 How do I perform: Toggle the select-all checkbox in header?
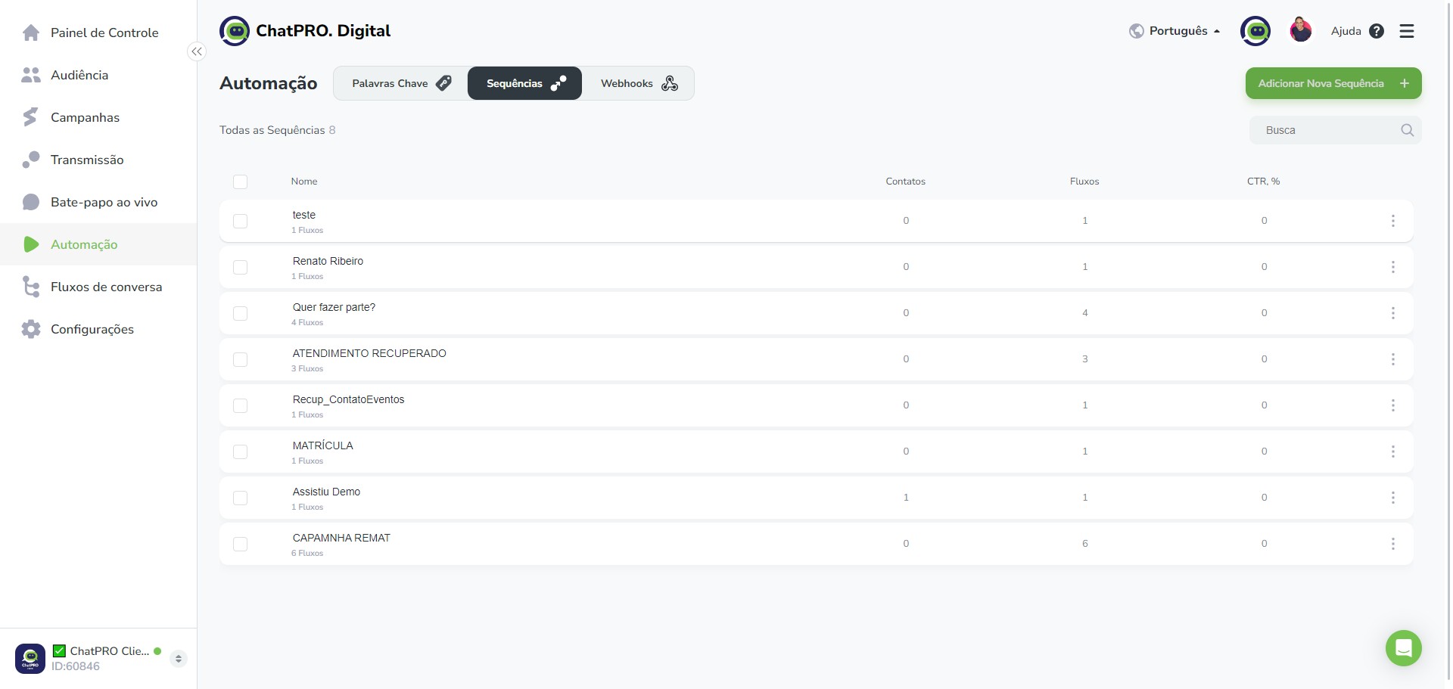click(241, 182)
